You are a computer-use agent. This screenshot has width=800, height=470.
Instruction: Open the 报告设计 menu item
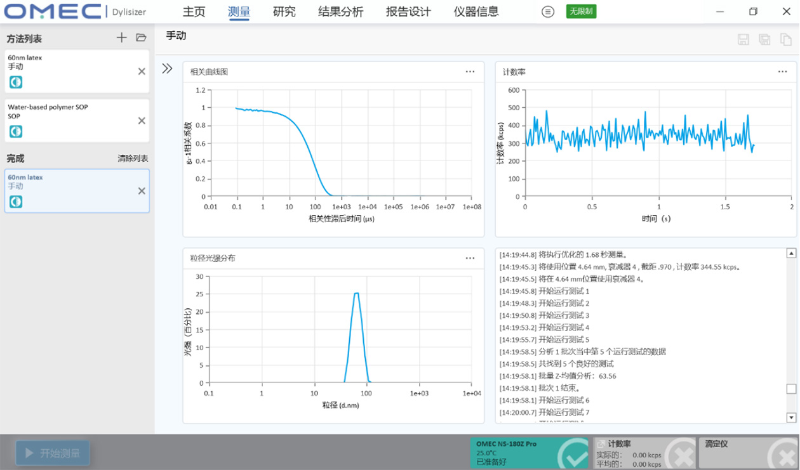pos(407,11)
